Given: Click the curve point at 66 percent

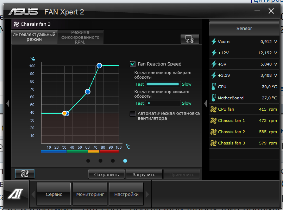Looking at the screenshot, I should (x=88, y=92).
